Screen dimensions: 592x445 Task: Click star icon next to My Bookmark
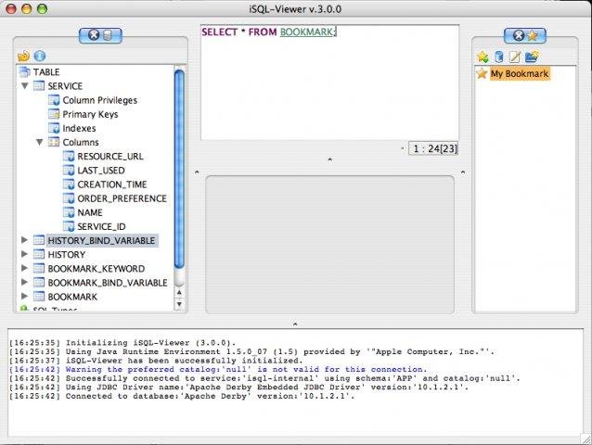point(482,73)
